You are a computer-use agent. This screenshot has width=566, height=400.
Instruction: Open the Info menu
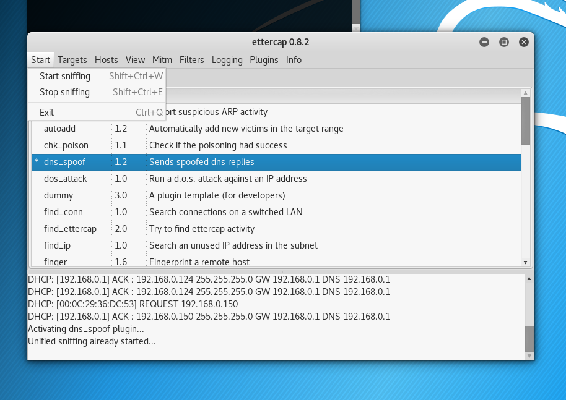click(x=294, y=60)
